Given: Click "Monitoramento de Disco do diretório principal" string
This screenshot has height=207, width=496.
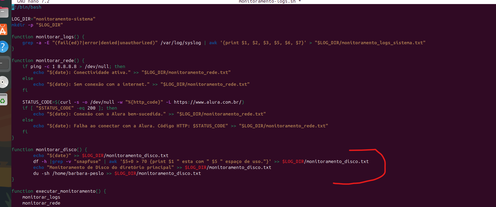Looking at the screenshot, I should point(110,167).
